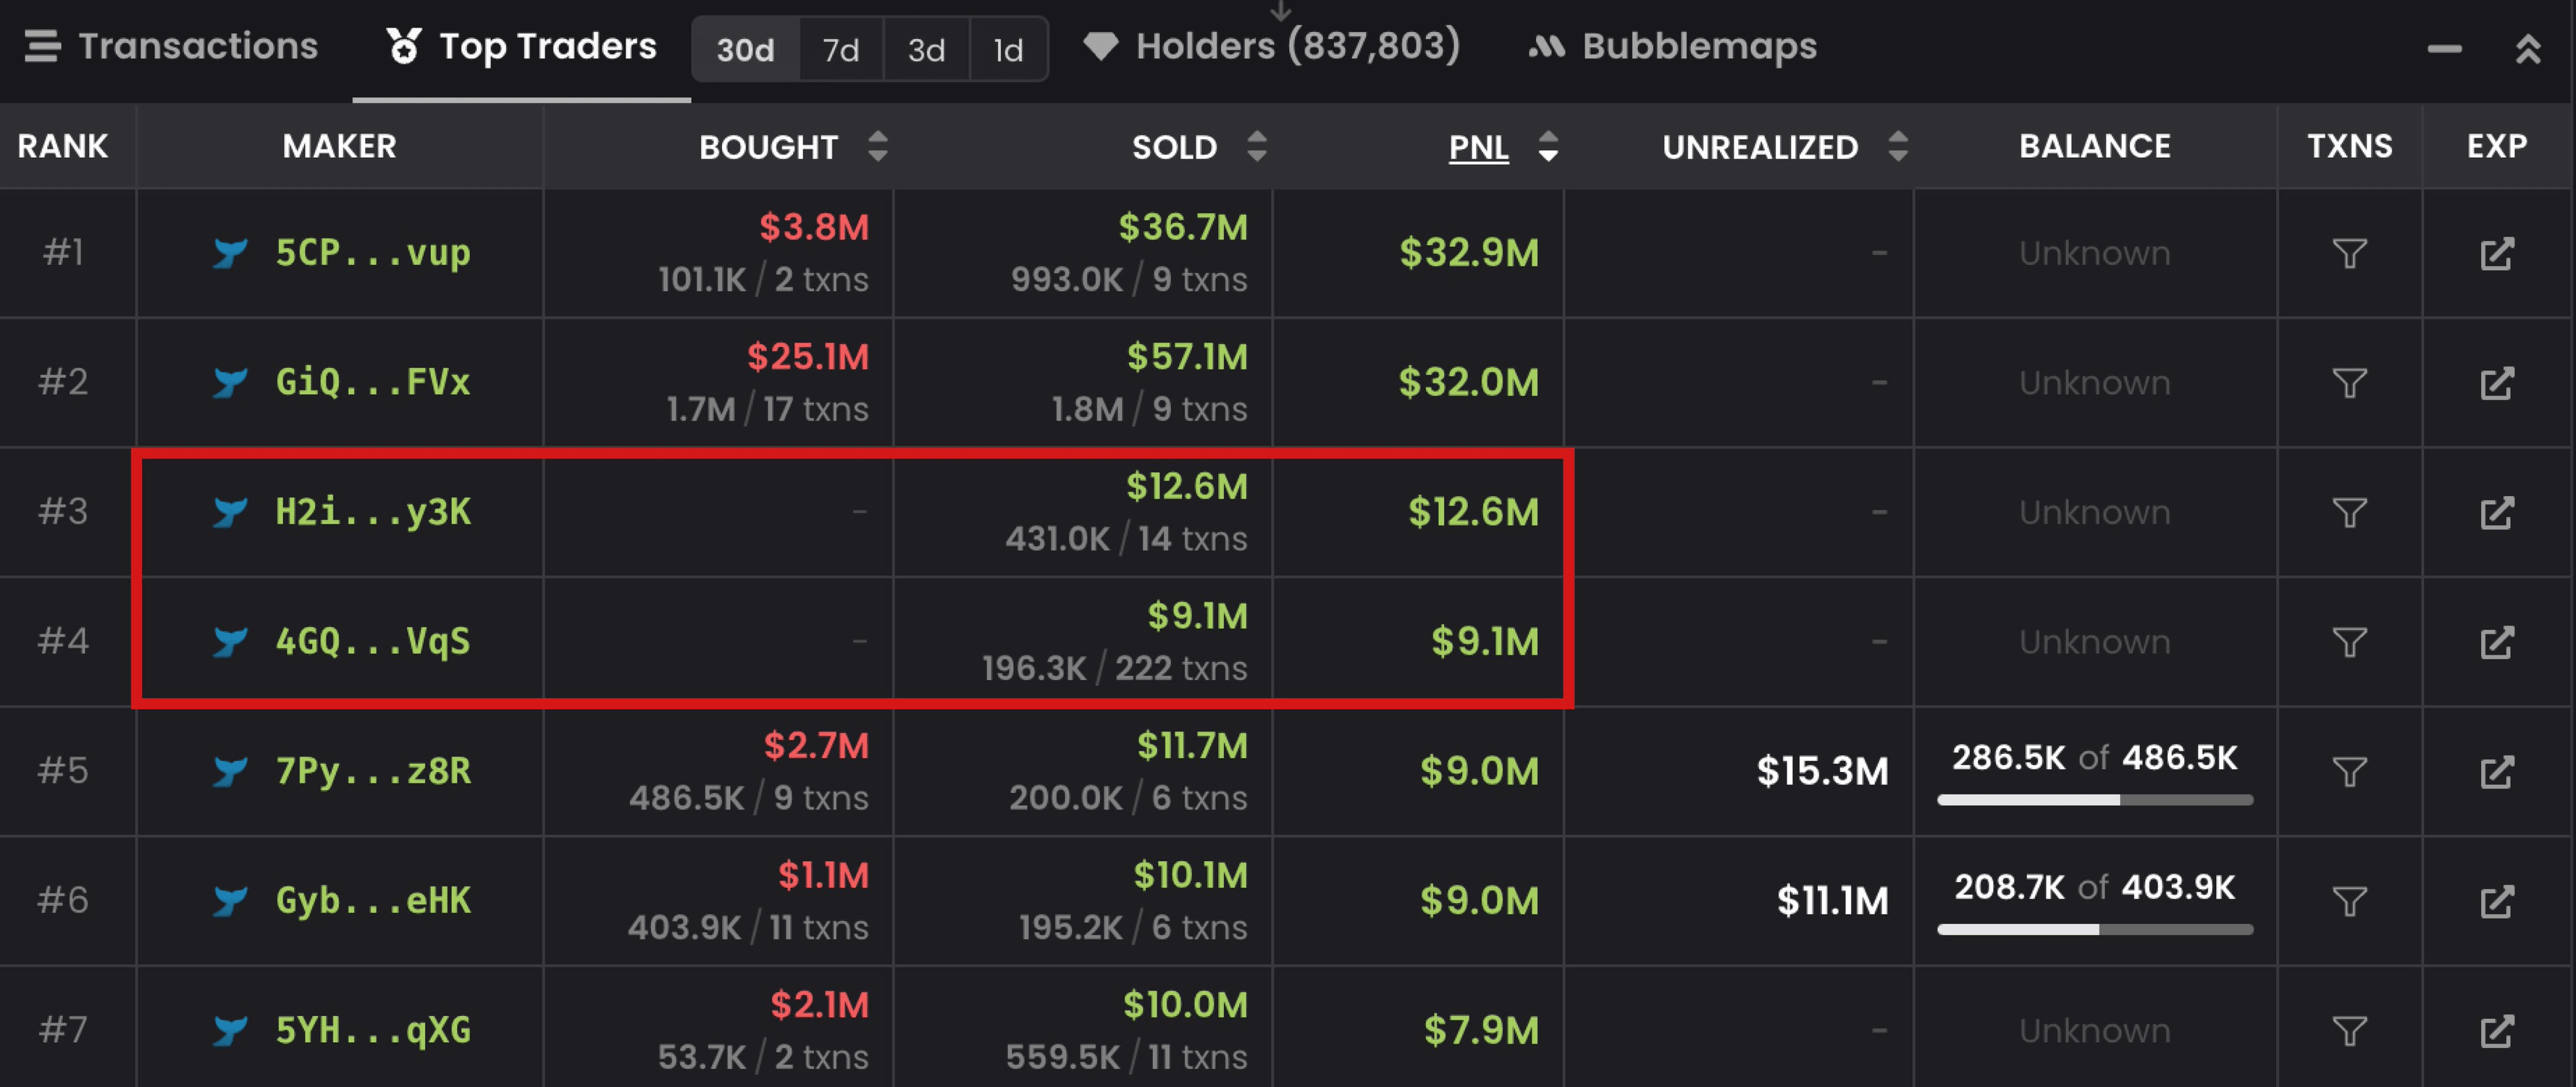Screen dimensions: 2576x1087
Task: Open explorer link for GiQ...FVx row
Action: click(2496, 383)
